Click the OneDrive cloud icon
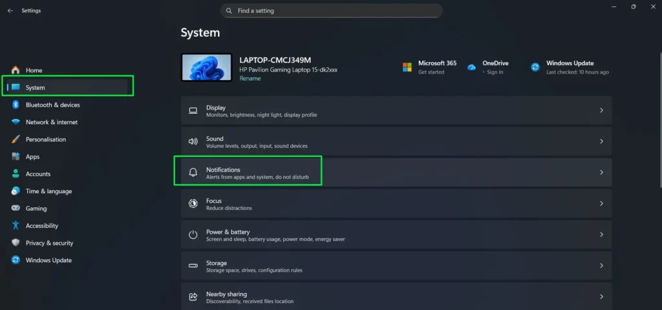This screenshot has width=662, height=310. click(471, 67)
